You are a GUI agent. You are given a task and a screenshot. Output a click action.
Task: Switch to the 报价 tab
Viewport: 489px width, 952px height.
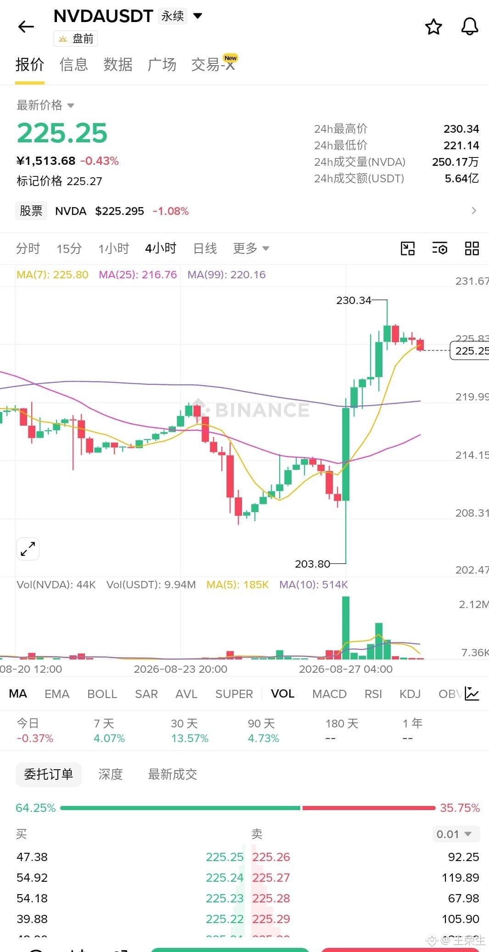(30, 65)
